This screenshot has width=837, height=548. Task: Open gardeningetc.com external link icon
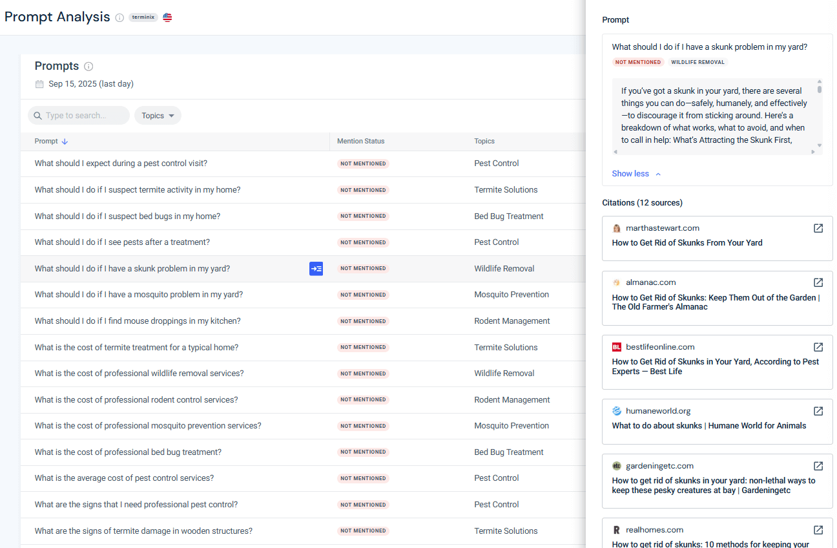818,466
